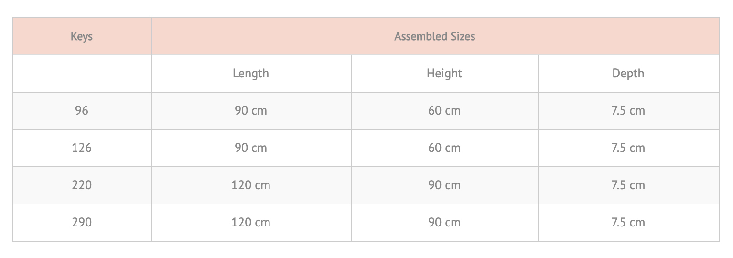
Task: Click the 96 keys cell
Action: point(82,111)
